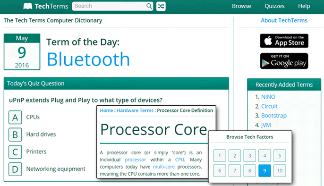Click The Tech Terms Computer Dictionary heading
The height and width of the screenshot is (186, 324).
(53, 20)
